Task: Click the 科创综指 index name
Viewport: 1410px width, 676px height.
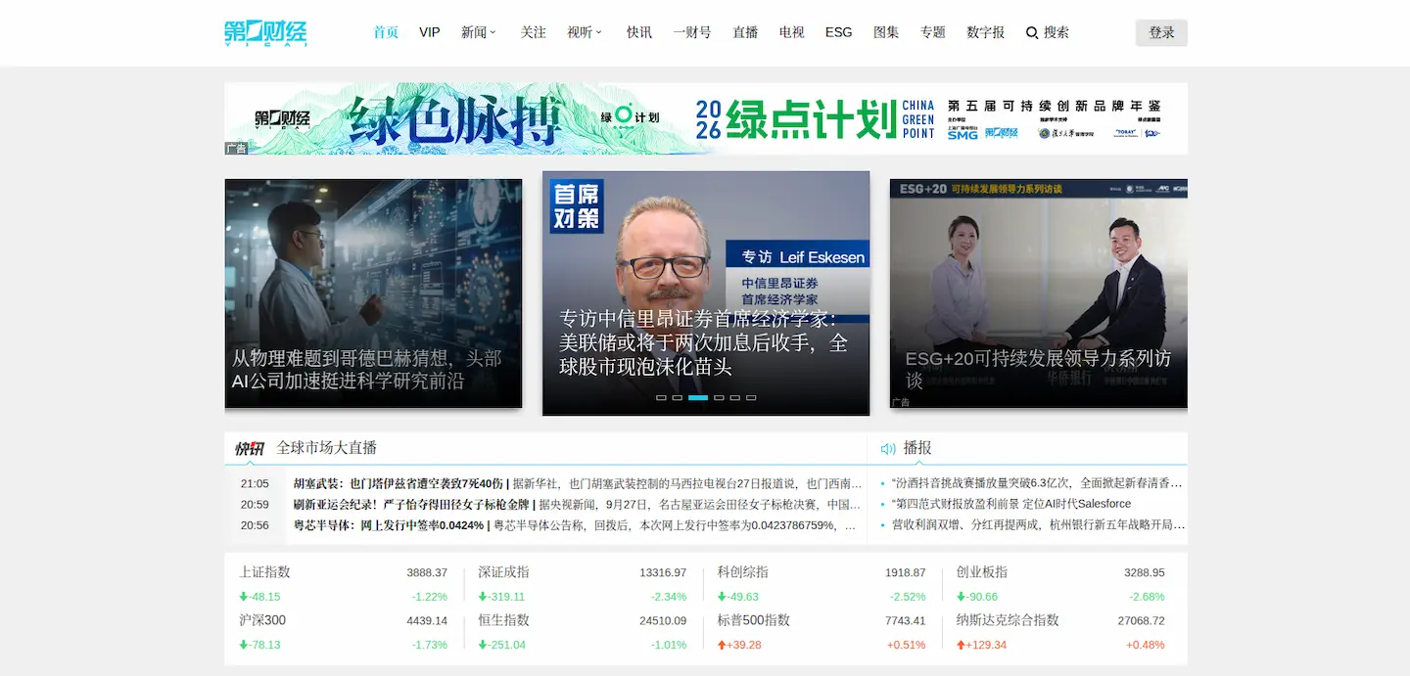Action: (743, 572)
